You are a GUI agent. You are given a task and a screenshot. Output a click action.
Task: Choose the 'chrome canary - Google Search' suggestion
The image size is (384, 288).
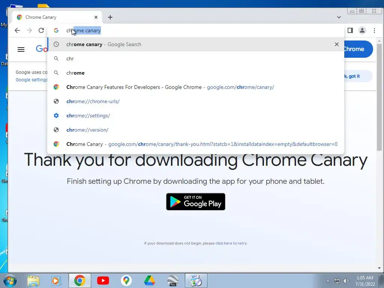tap(196, 44)
